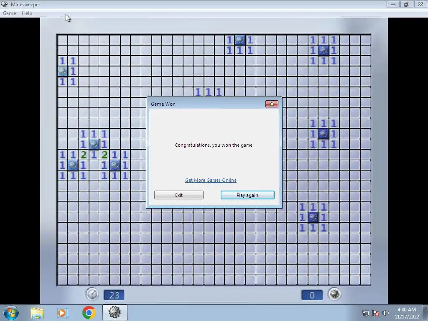Click the mine between the two green 2 tiles
This screenshot has height=321, width=428.
point(94,144)
